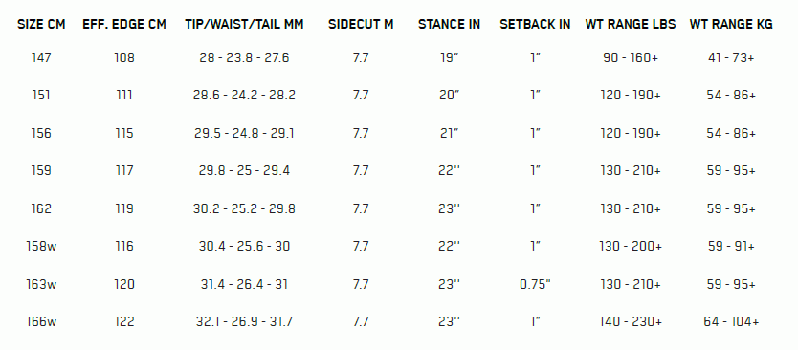
Task: Click the STANCE IN column header
Action: [450, 25]
